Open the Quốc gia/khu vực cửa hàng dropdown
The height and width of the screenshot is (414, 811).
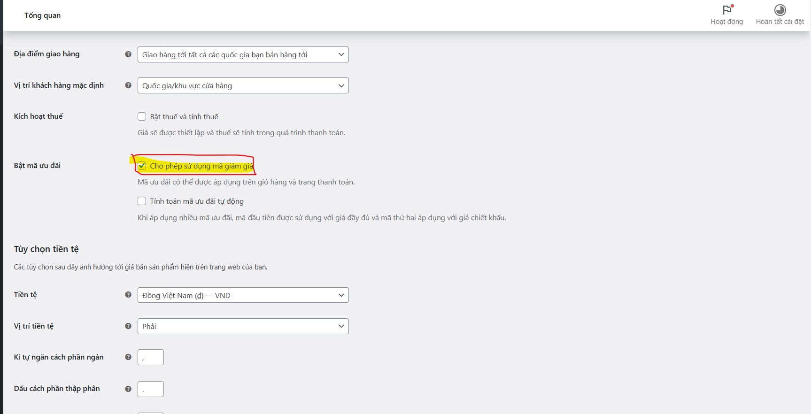(x=243, y=85)
